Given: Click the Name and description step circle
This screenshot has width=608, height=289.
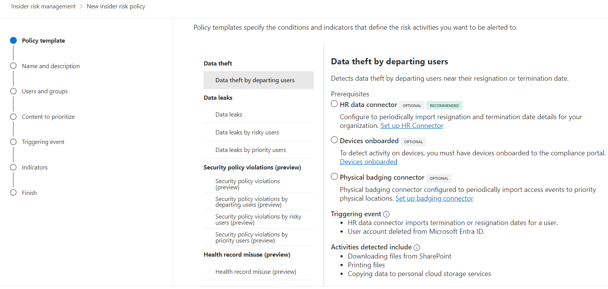Looking at the screenshot, I should [13, 66].
